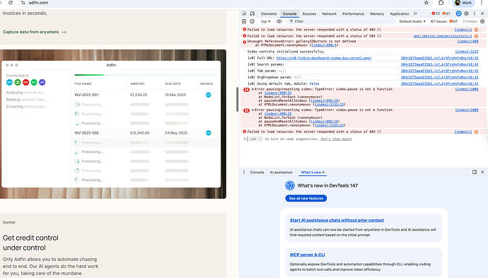Show more DevTools tabs with the chevrons
Screen dimensions: 488x278
click(415, 13)
